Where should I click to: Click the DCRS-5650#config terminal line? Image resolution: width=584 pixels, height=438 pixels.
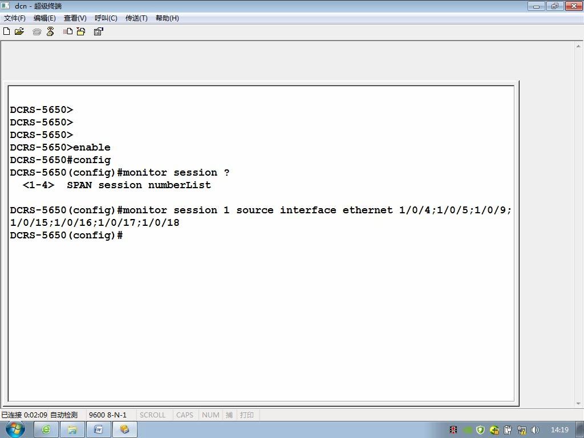[x=60, y=160]
